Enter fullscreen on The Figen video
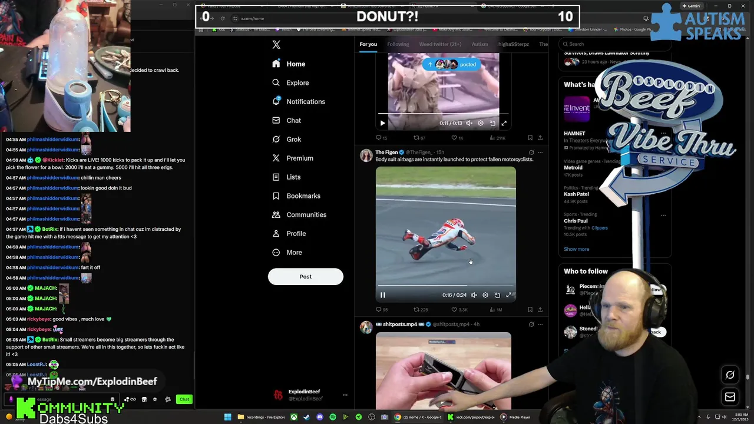 509,295
